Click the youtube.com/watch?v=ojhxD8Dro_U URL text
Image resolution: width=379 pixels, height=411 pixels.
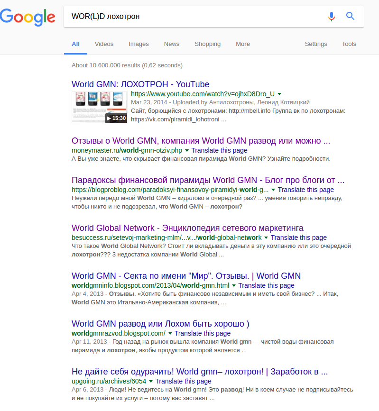coord(203,94)
